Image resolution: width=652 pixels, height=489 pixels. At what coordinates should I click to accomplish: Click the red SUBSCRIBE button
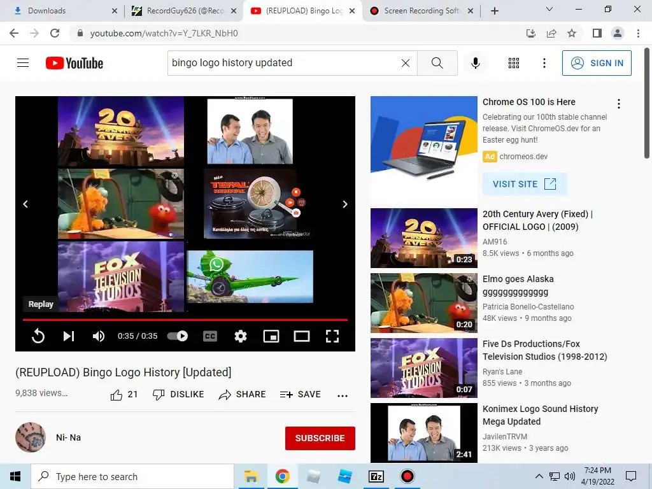(x=320, y=438)
